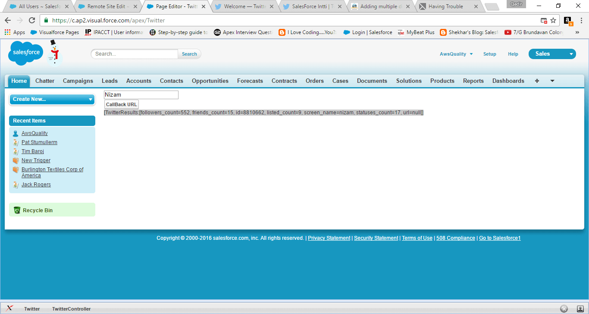Image resolution: width=589 pixels, height=314 pixels.
Task: Expand the overflow arrow after Dashboards
Action: click(x=552, y=81)
